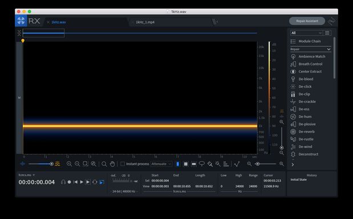Select the brush selection tool
353x219 pixels.
coord(210,164)
